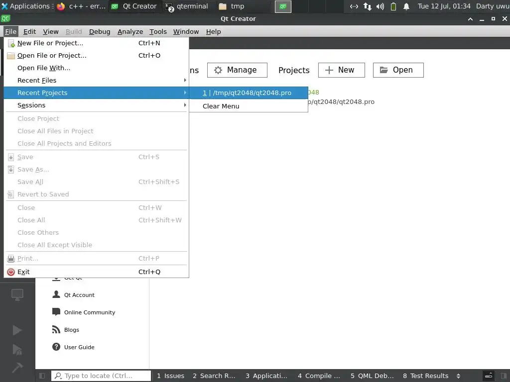Image resolution: width=510 pixels, height=382 pixels.
Task: Open the Analyze menu
Action: tap(130, 31)
